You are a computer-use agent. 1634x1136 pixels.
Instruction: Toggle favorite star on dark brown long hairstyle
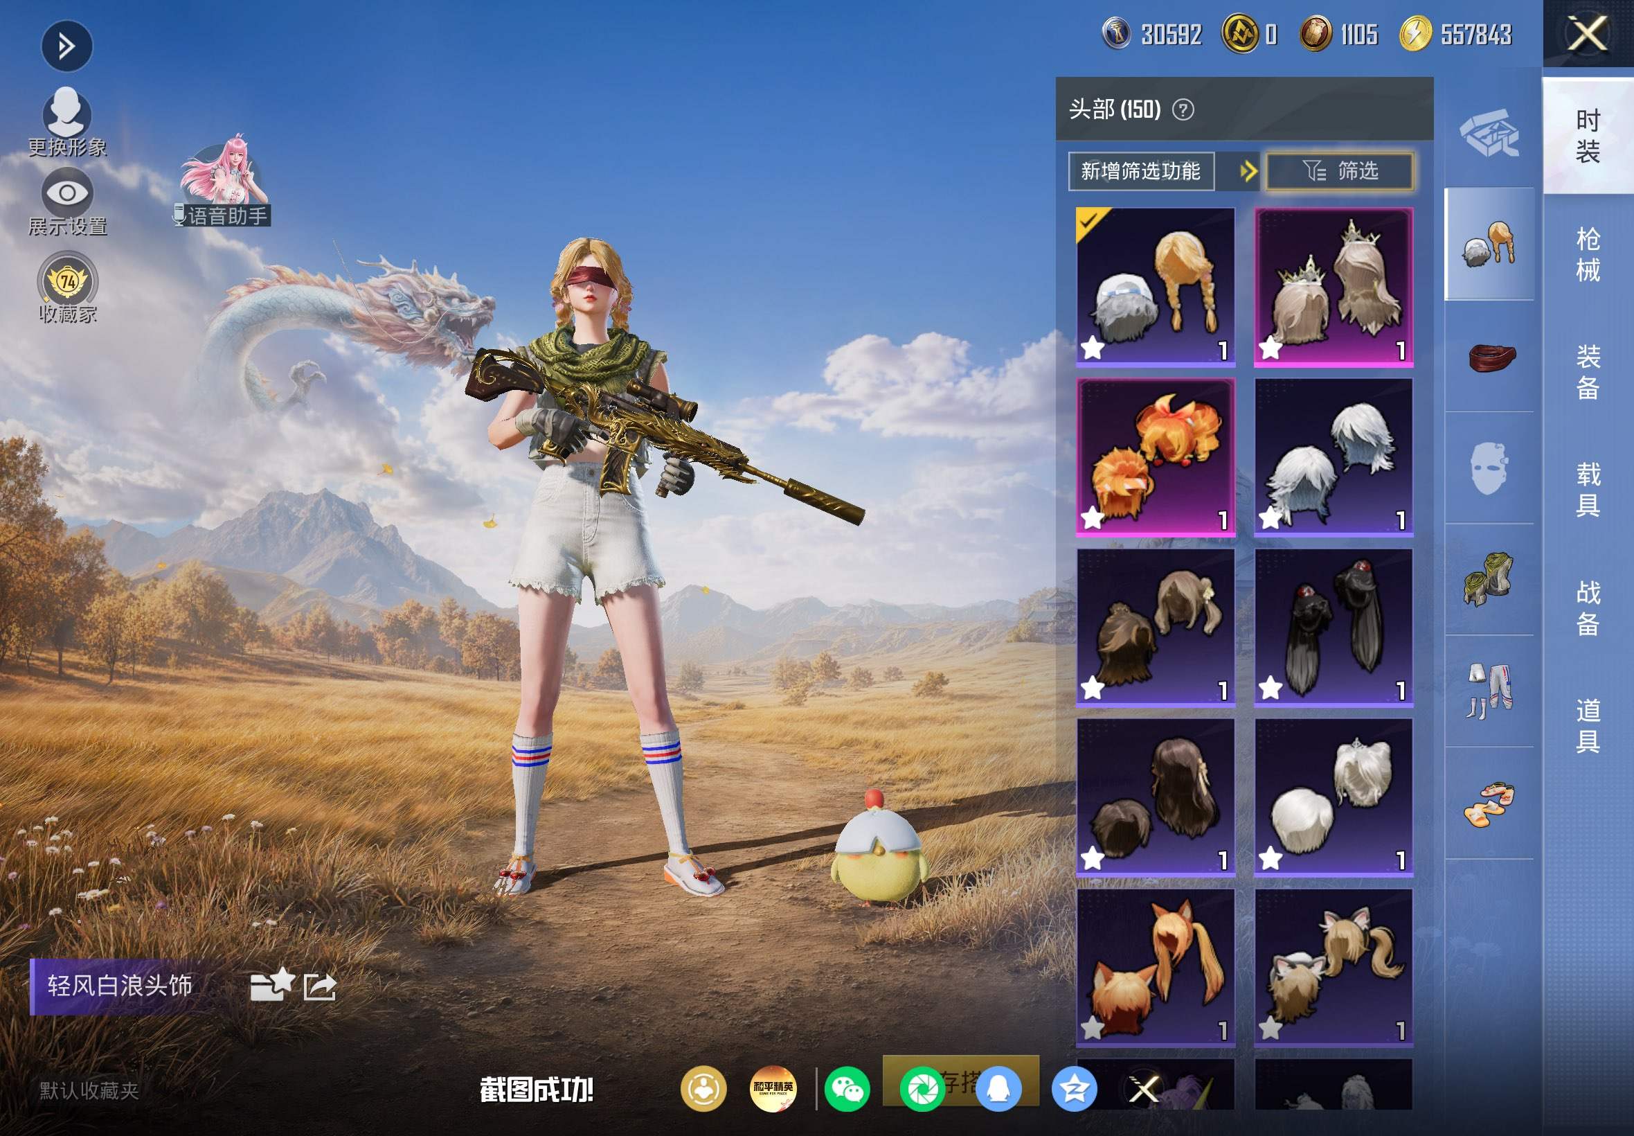(1093, 858)
